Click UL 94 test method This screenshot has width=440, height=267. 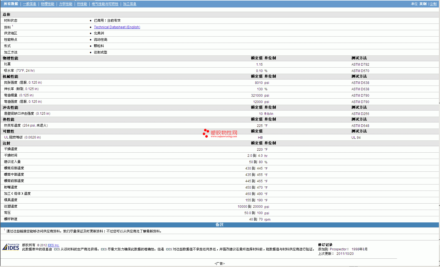356,138
